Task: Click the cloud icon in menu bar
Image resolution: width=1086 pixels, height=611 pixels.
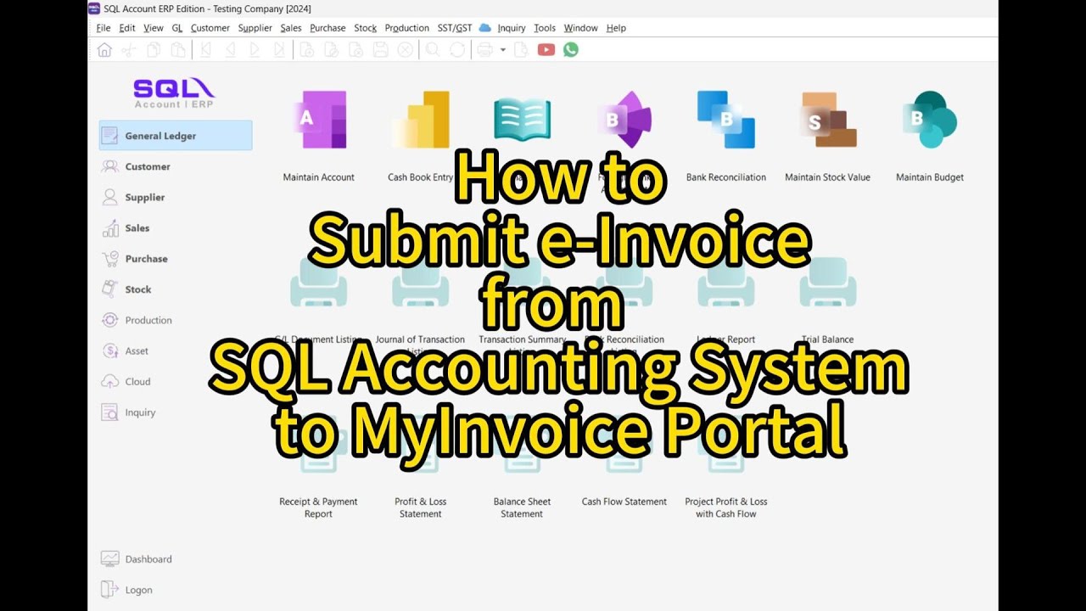Action: coord(485,28)
